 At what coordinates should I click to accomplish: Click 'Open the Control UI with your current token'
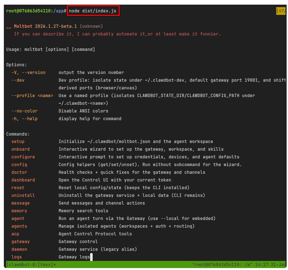(x=115, y=180)
